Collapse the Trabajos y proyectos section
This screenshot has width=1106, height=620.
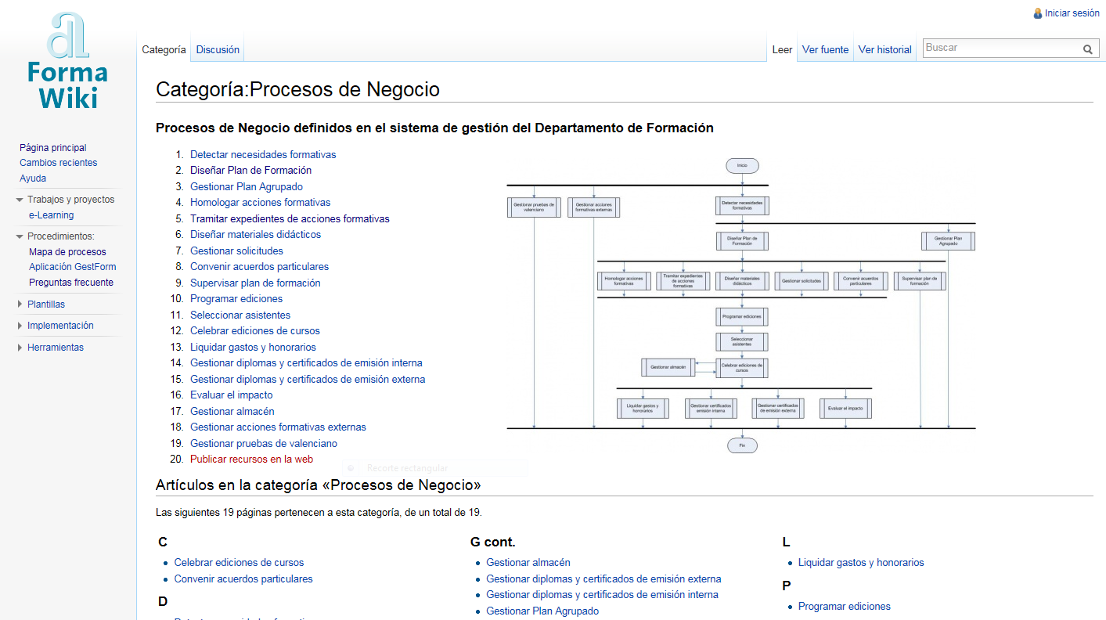[20, 200]
